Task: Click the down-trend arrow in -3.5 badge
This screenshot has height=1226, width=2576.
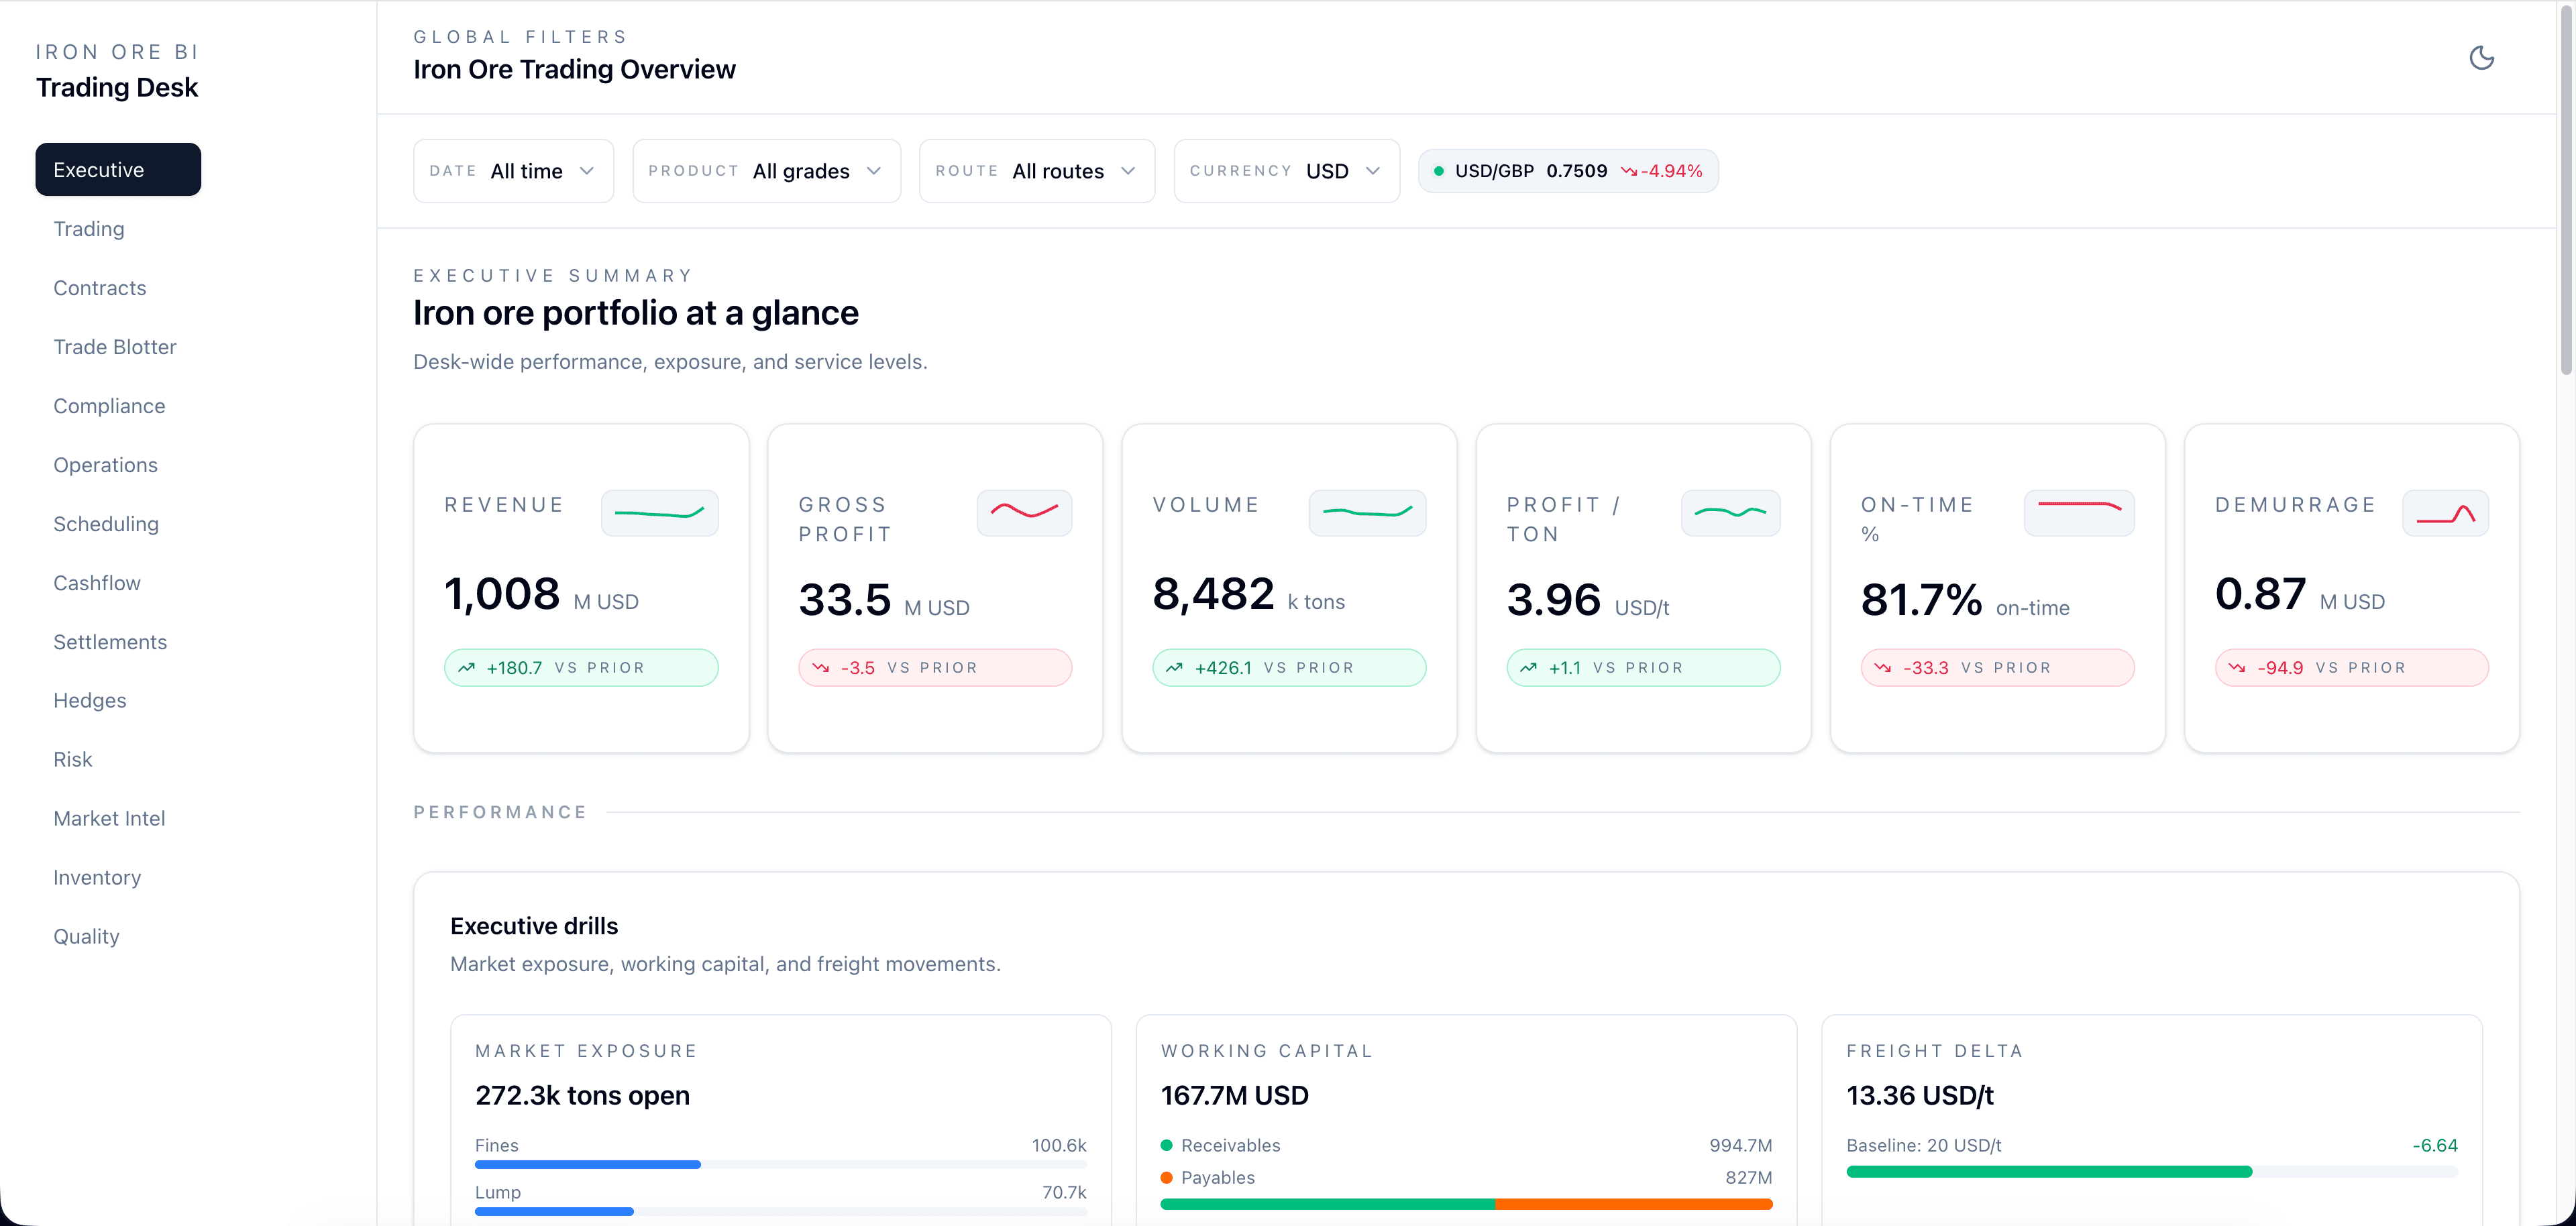Action: (820, 668)
